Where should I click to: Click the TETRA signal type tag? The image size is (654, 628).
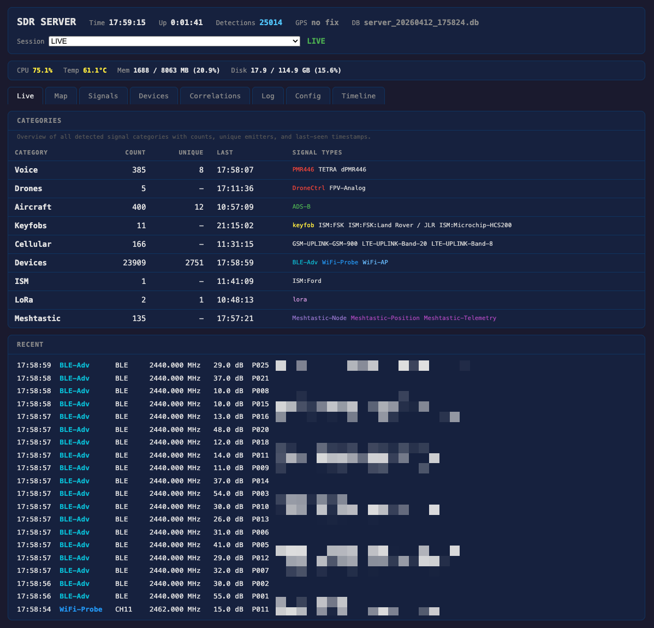[x=328, y=169]
